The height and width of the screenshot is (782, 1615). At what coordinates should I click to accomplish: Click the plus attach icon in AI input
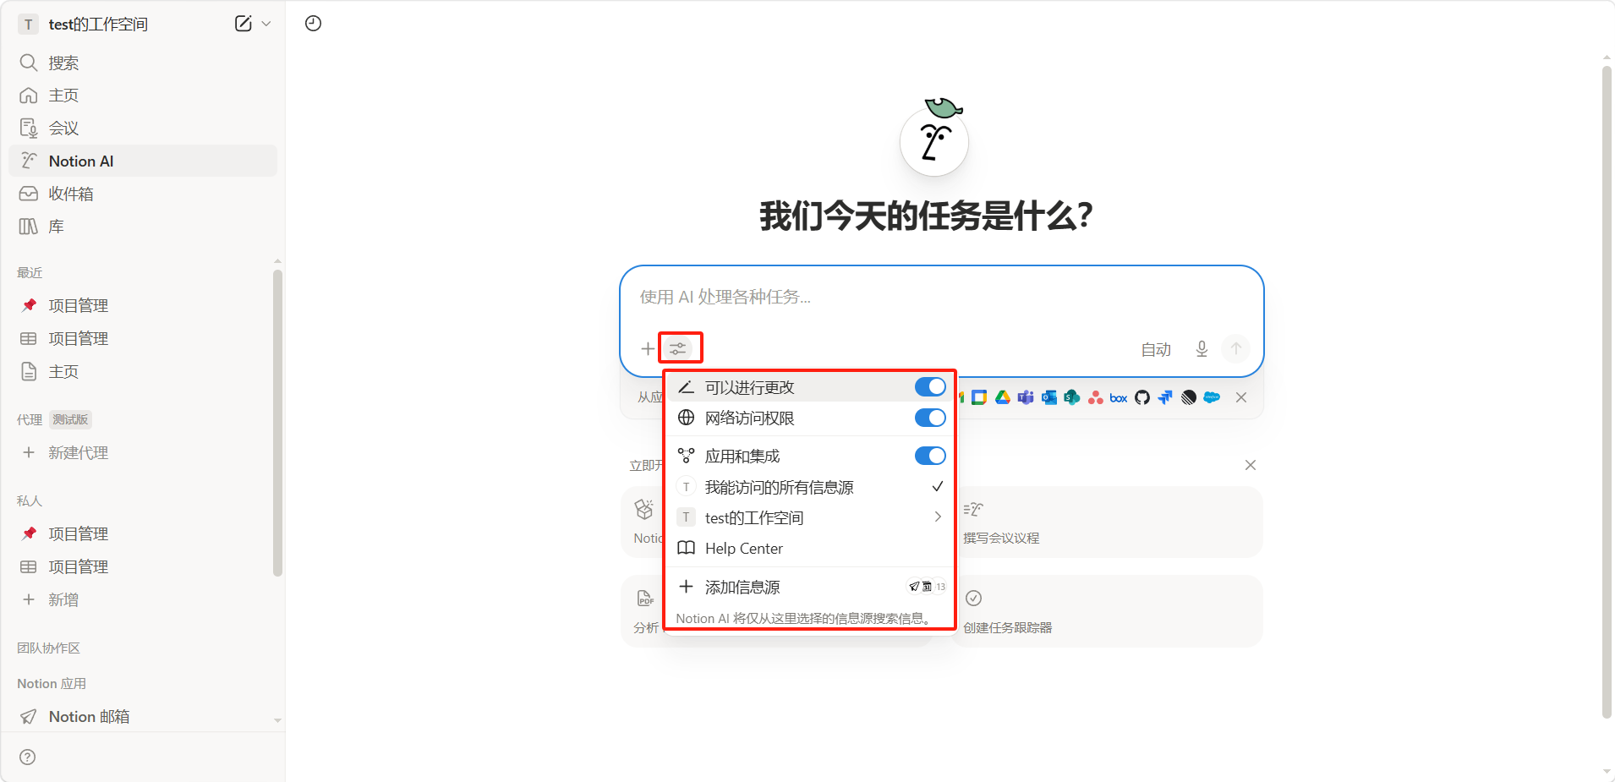[648, 348]
